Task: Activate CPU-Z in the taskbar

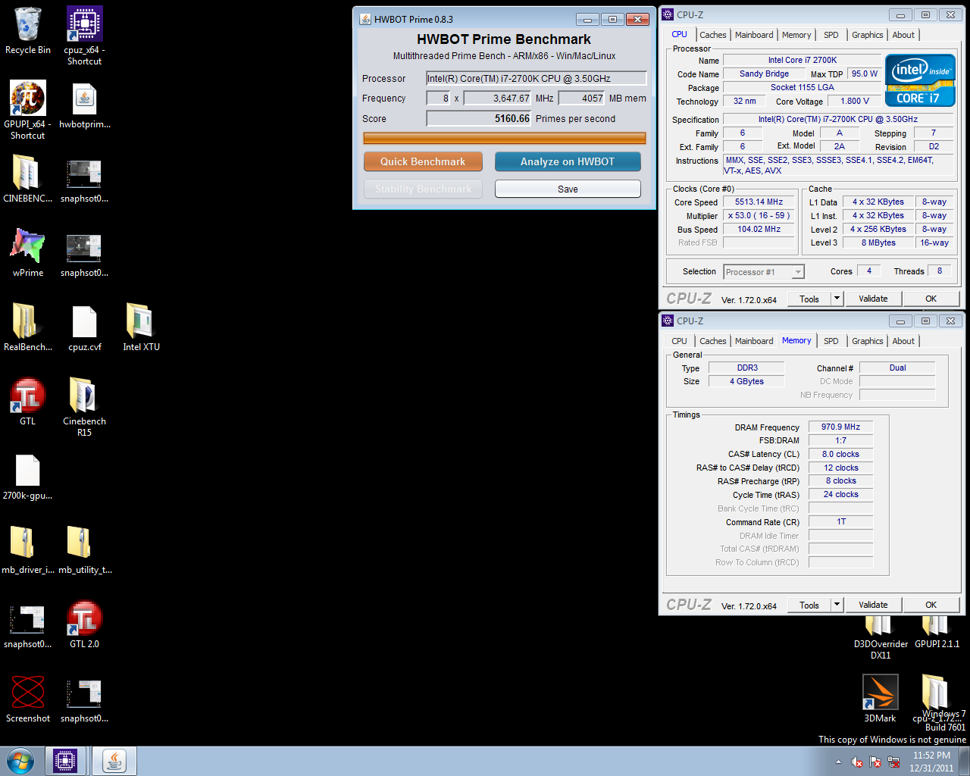Action: (x=65, y=761)
